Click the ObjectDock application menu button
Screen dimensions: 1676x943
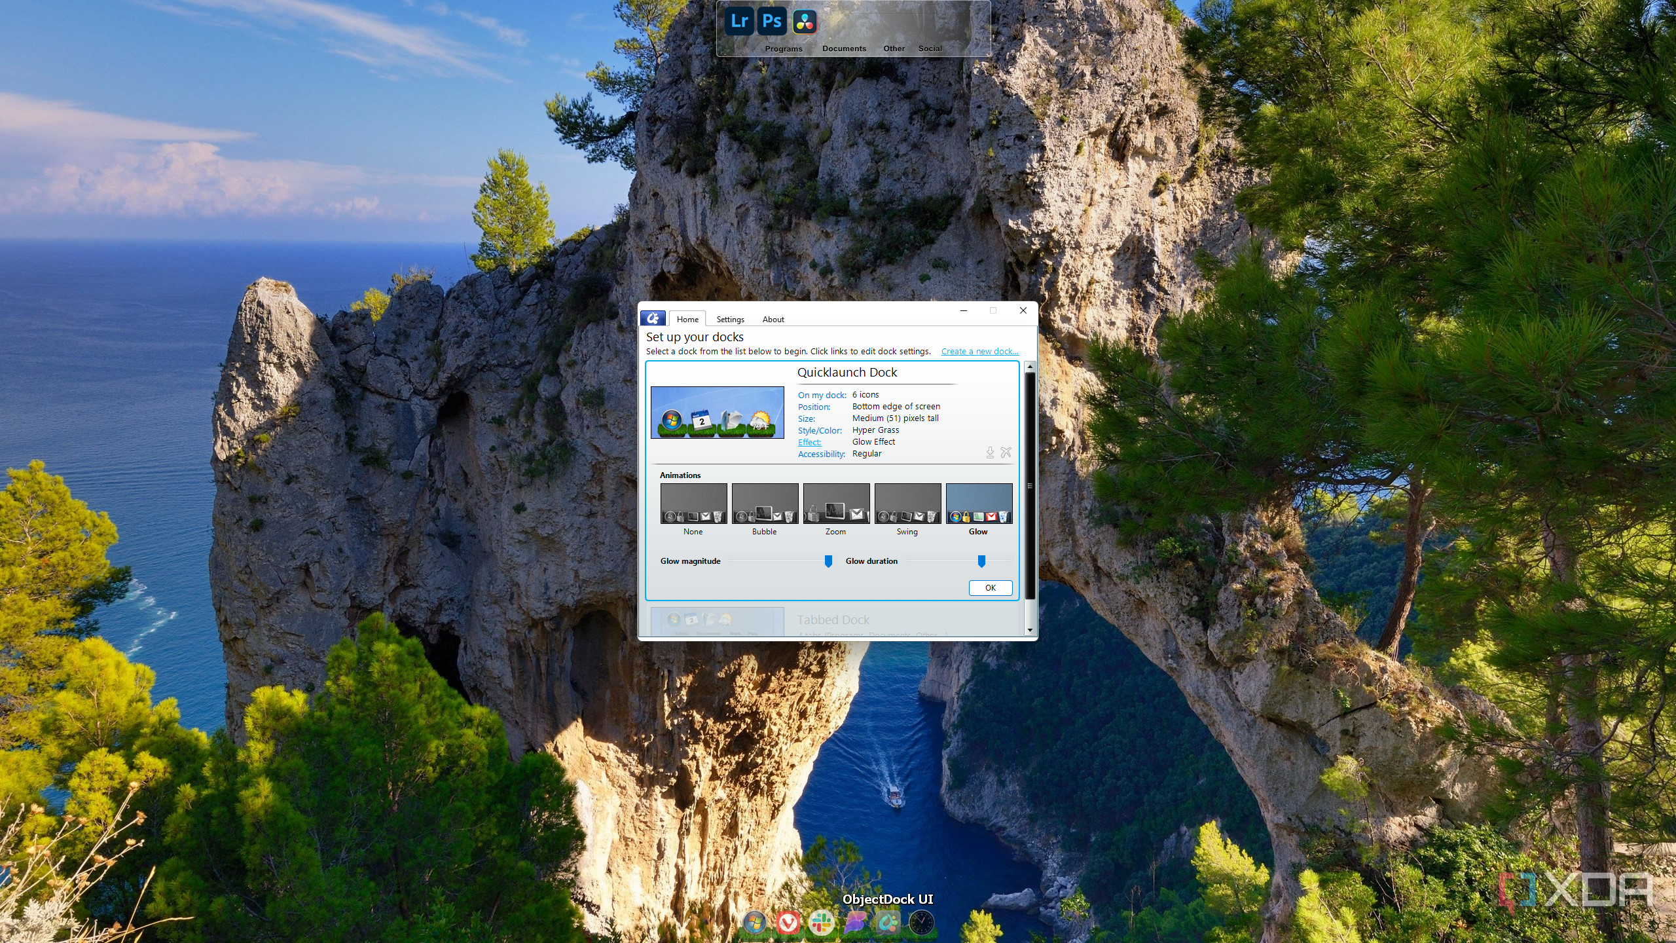653,318
